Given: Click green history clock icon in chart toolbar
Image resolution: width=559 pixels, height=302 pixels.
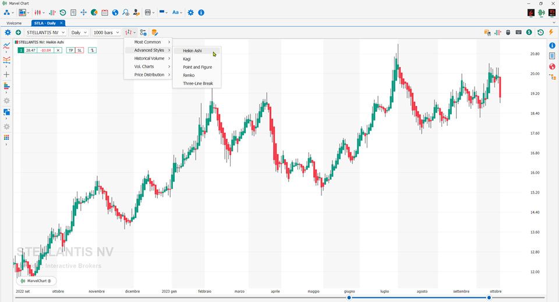Looking at the screenshot, I should pyautogui.click(x=540, y=33).
